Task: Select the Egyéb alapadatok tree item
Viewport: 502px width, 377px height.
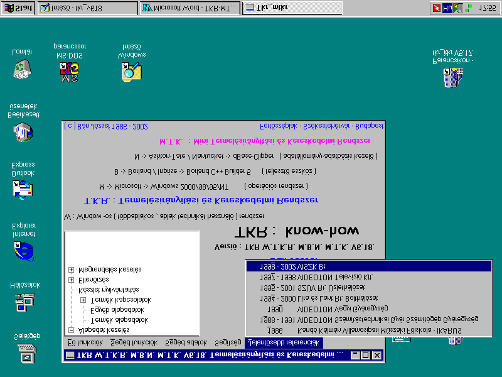Action: (117, 310)
